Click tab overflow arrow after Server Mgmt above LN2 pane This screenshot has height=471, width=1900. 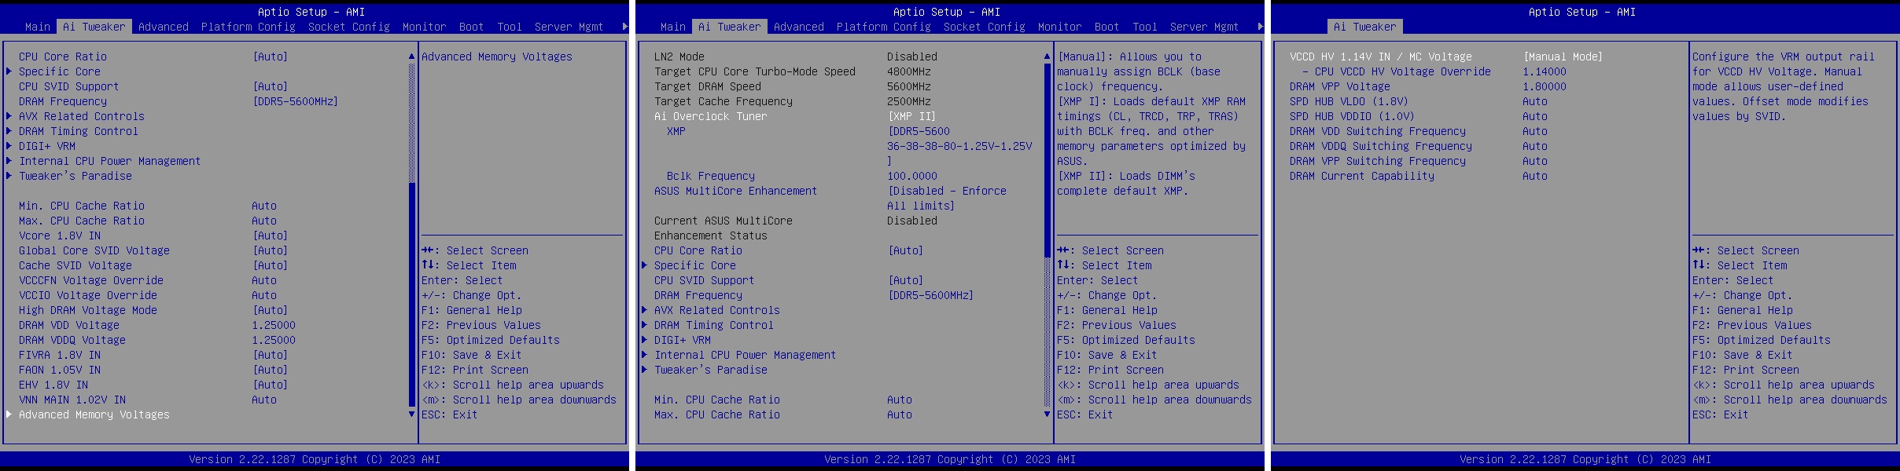click(1260, 27)
